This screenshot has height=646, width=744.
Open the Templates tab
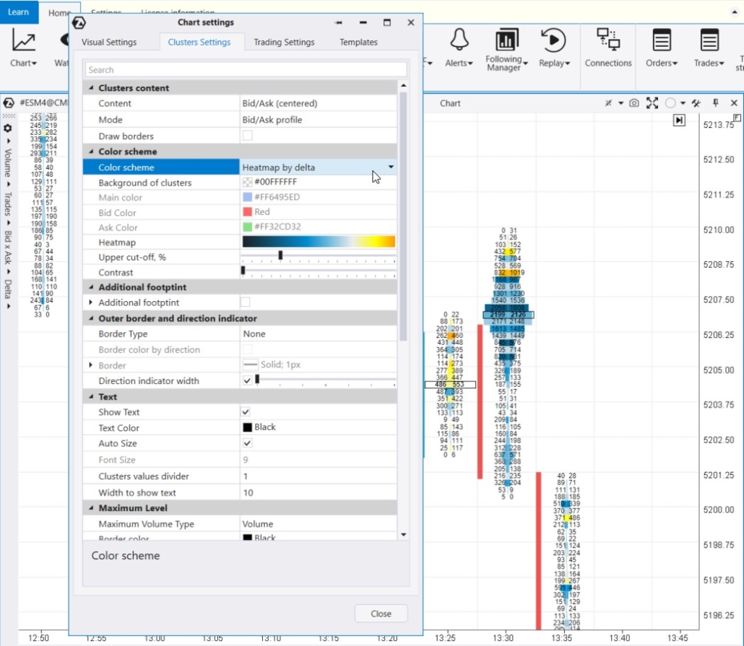pos(358,42)
